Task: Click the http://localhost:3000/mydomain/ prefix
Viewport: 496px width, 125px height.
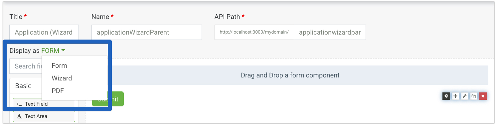Action: [254, 32]
